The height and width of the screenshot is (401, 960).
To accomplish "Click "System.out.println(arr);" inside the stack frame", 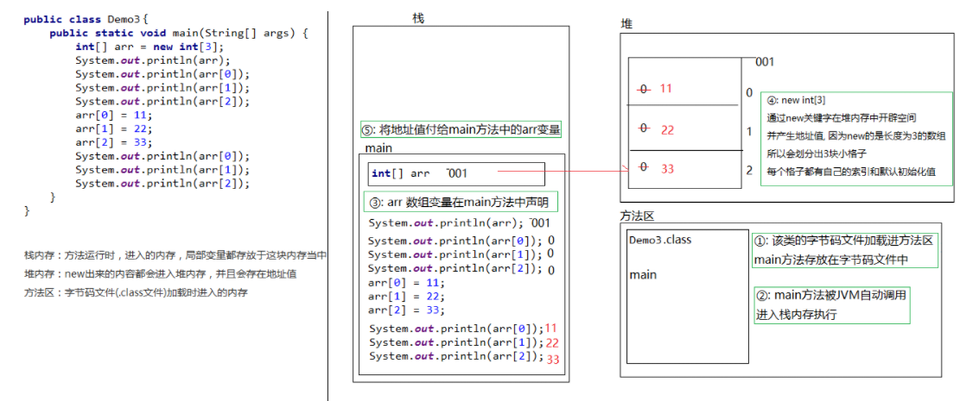I will coord(448,223).
